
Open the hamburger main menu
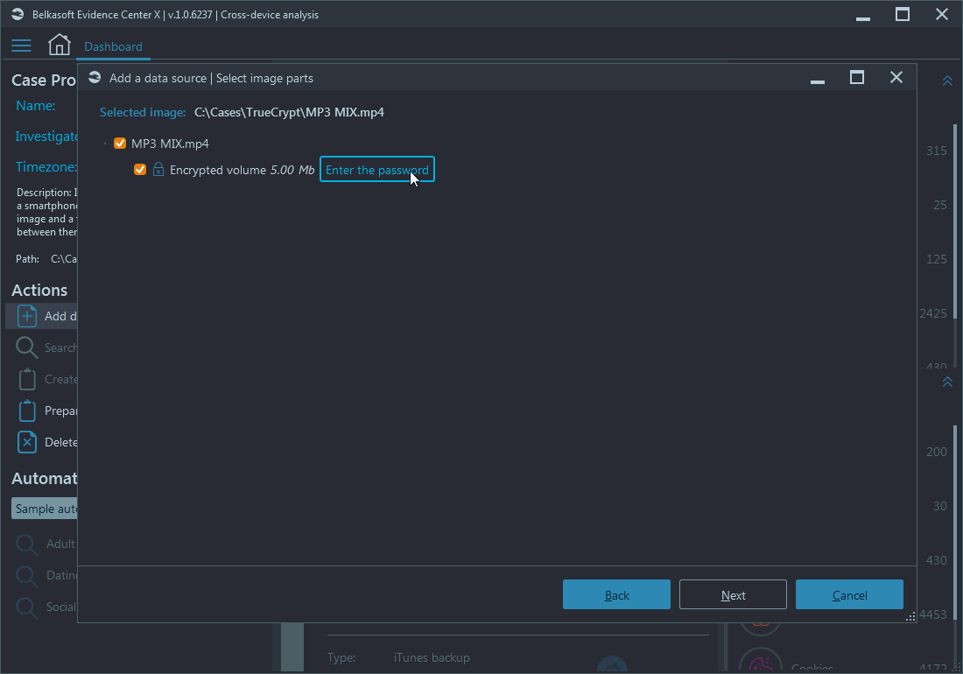coord(21,46)
